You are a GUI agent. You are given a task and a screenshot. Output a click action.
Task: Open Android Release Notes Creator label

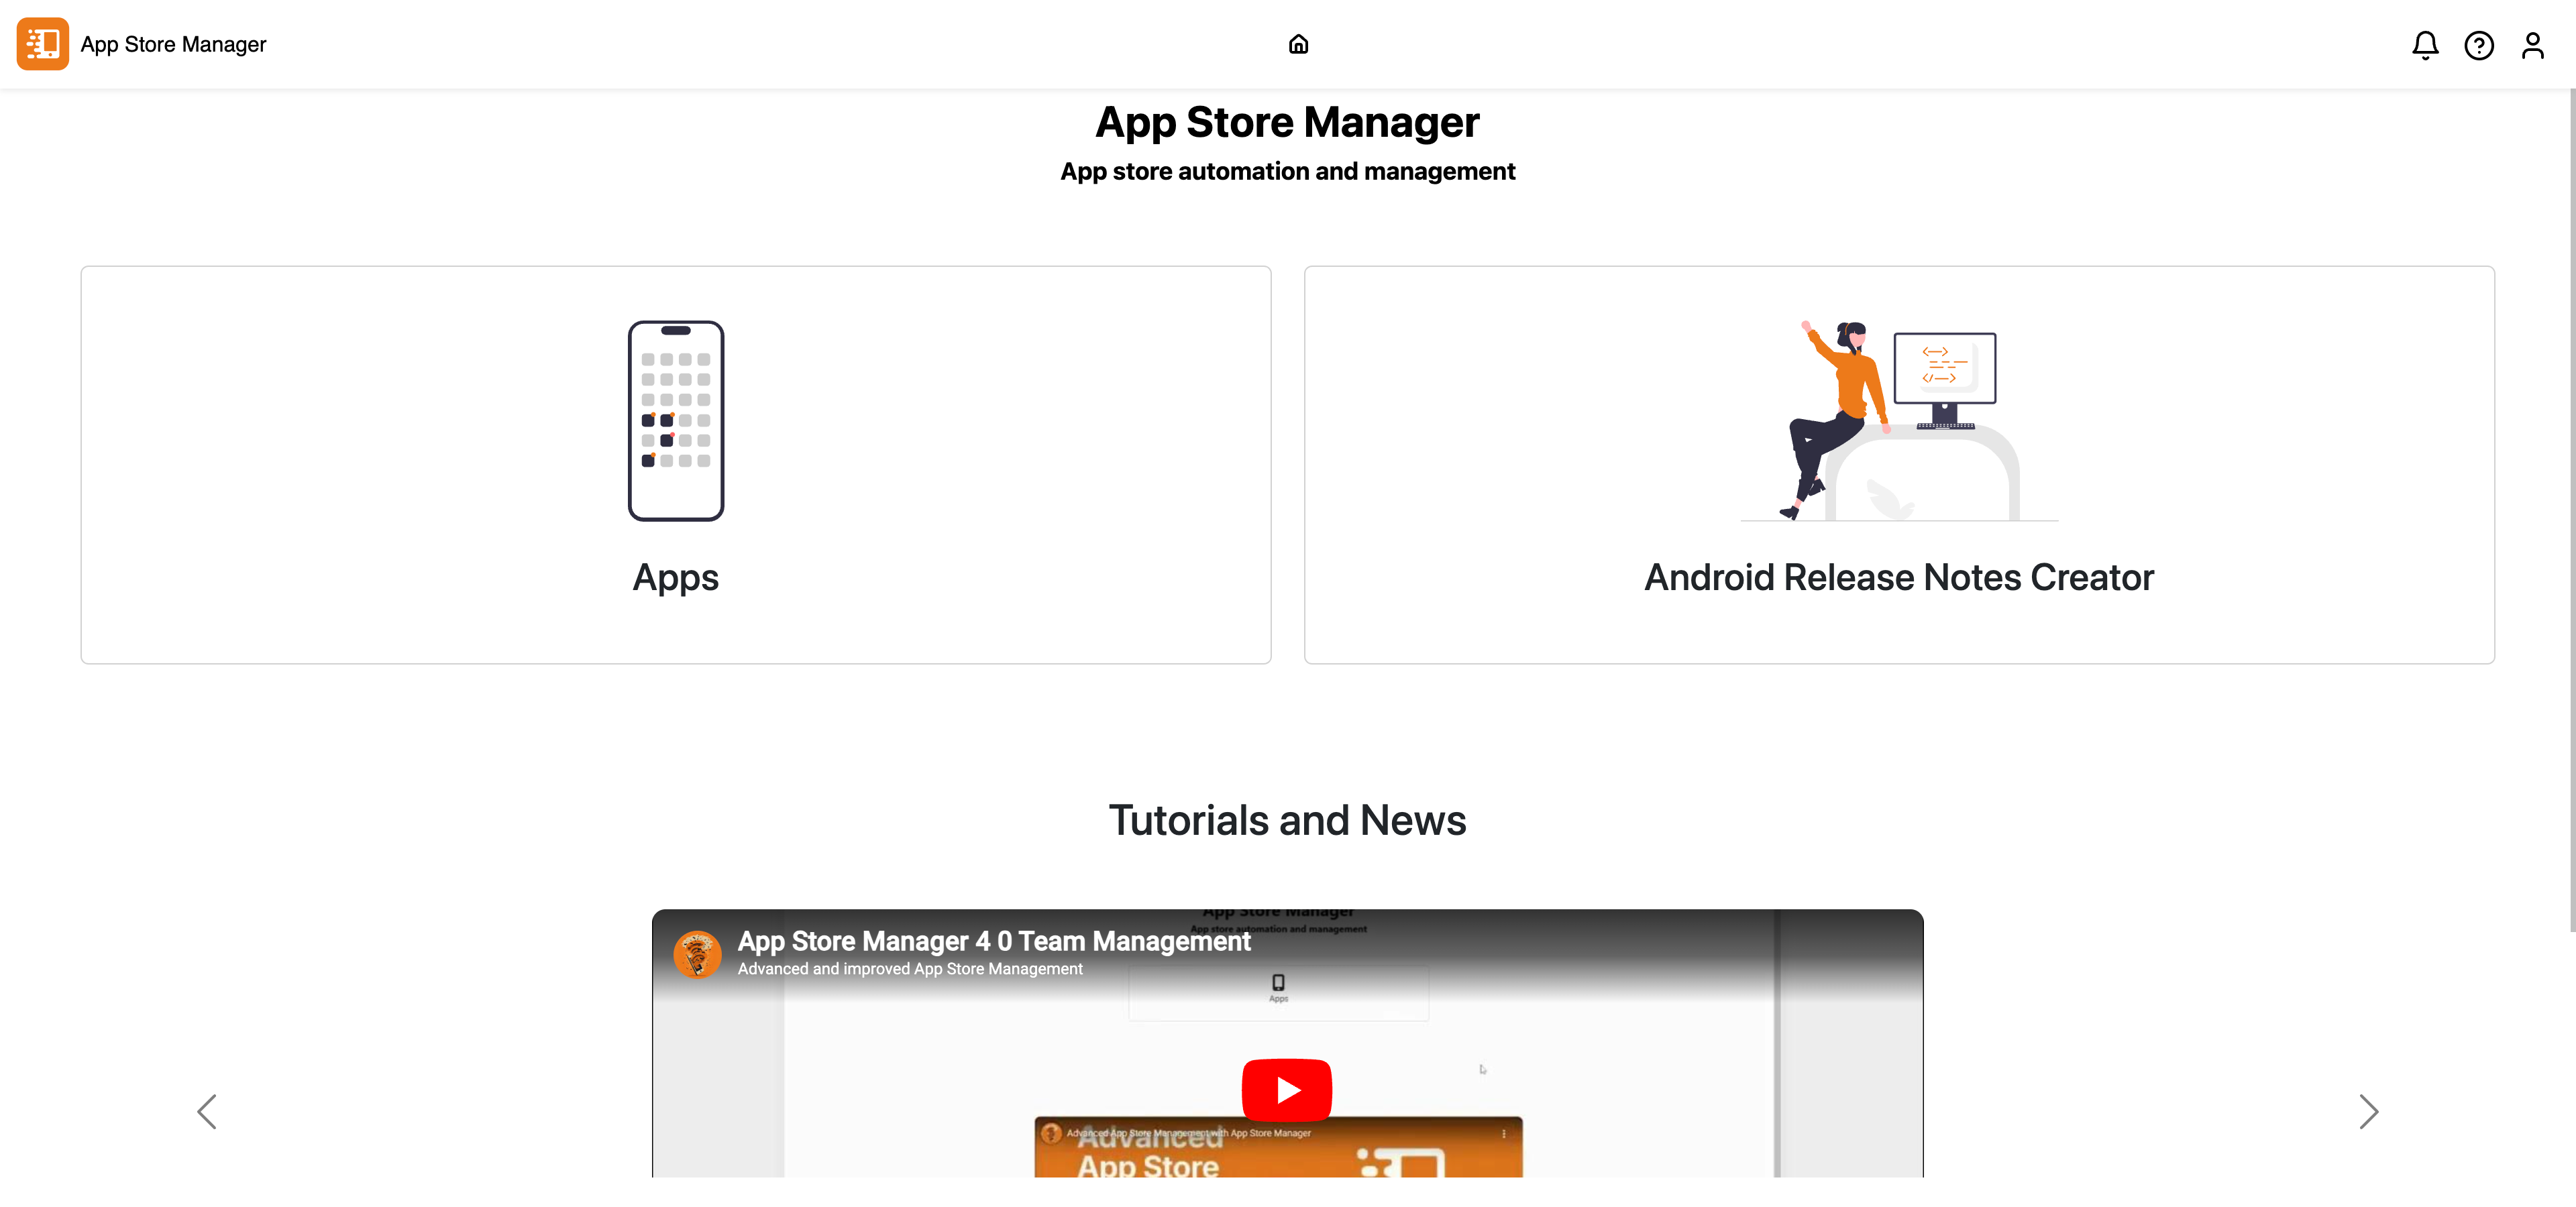tap(1899, 577)
